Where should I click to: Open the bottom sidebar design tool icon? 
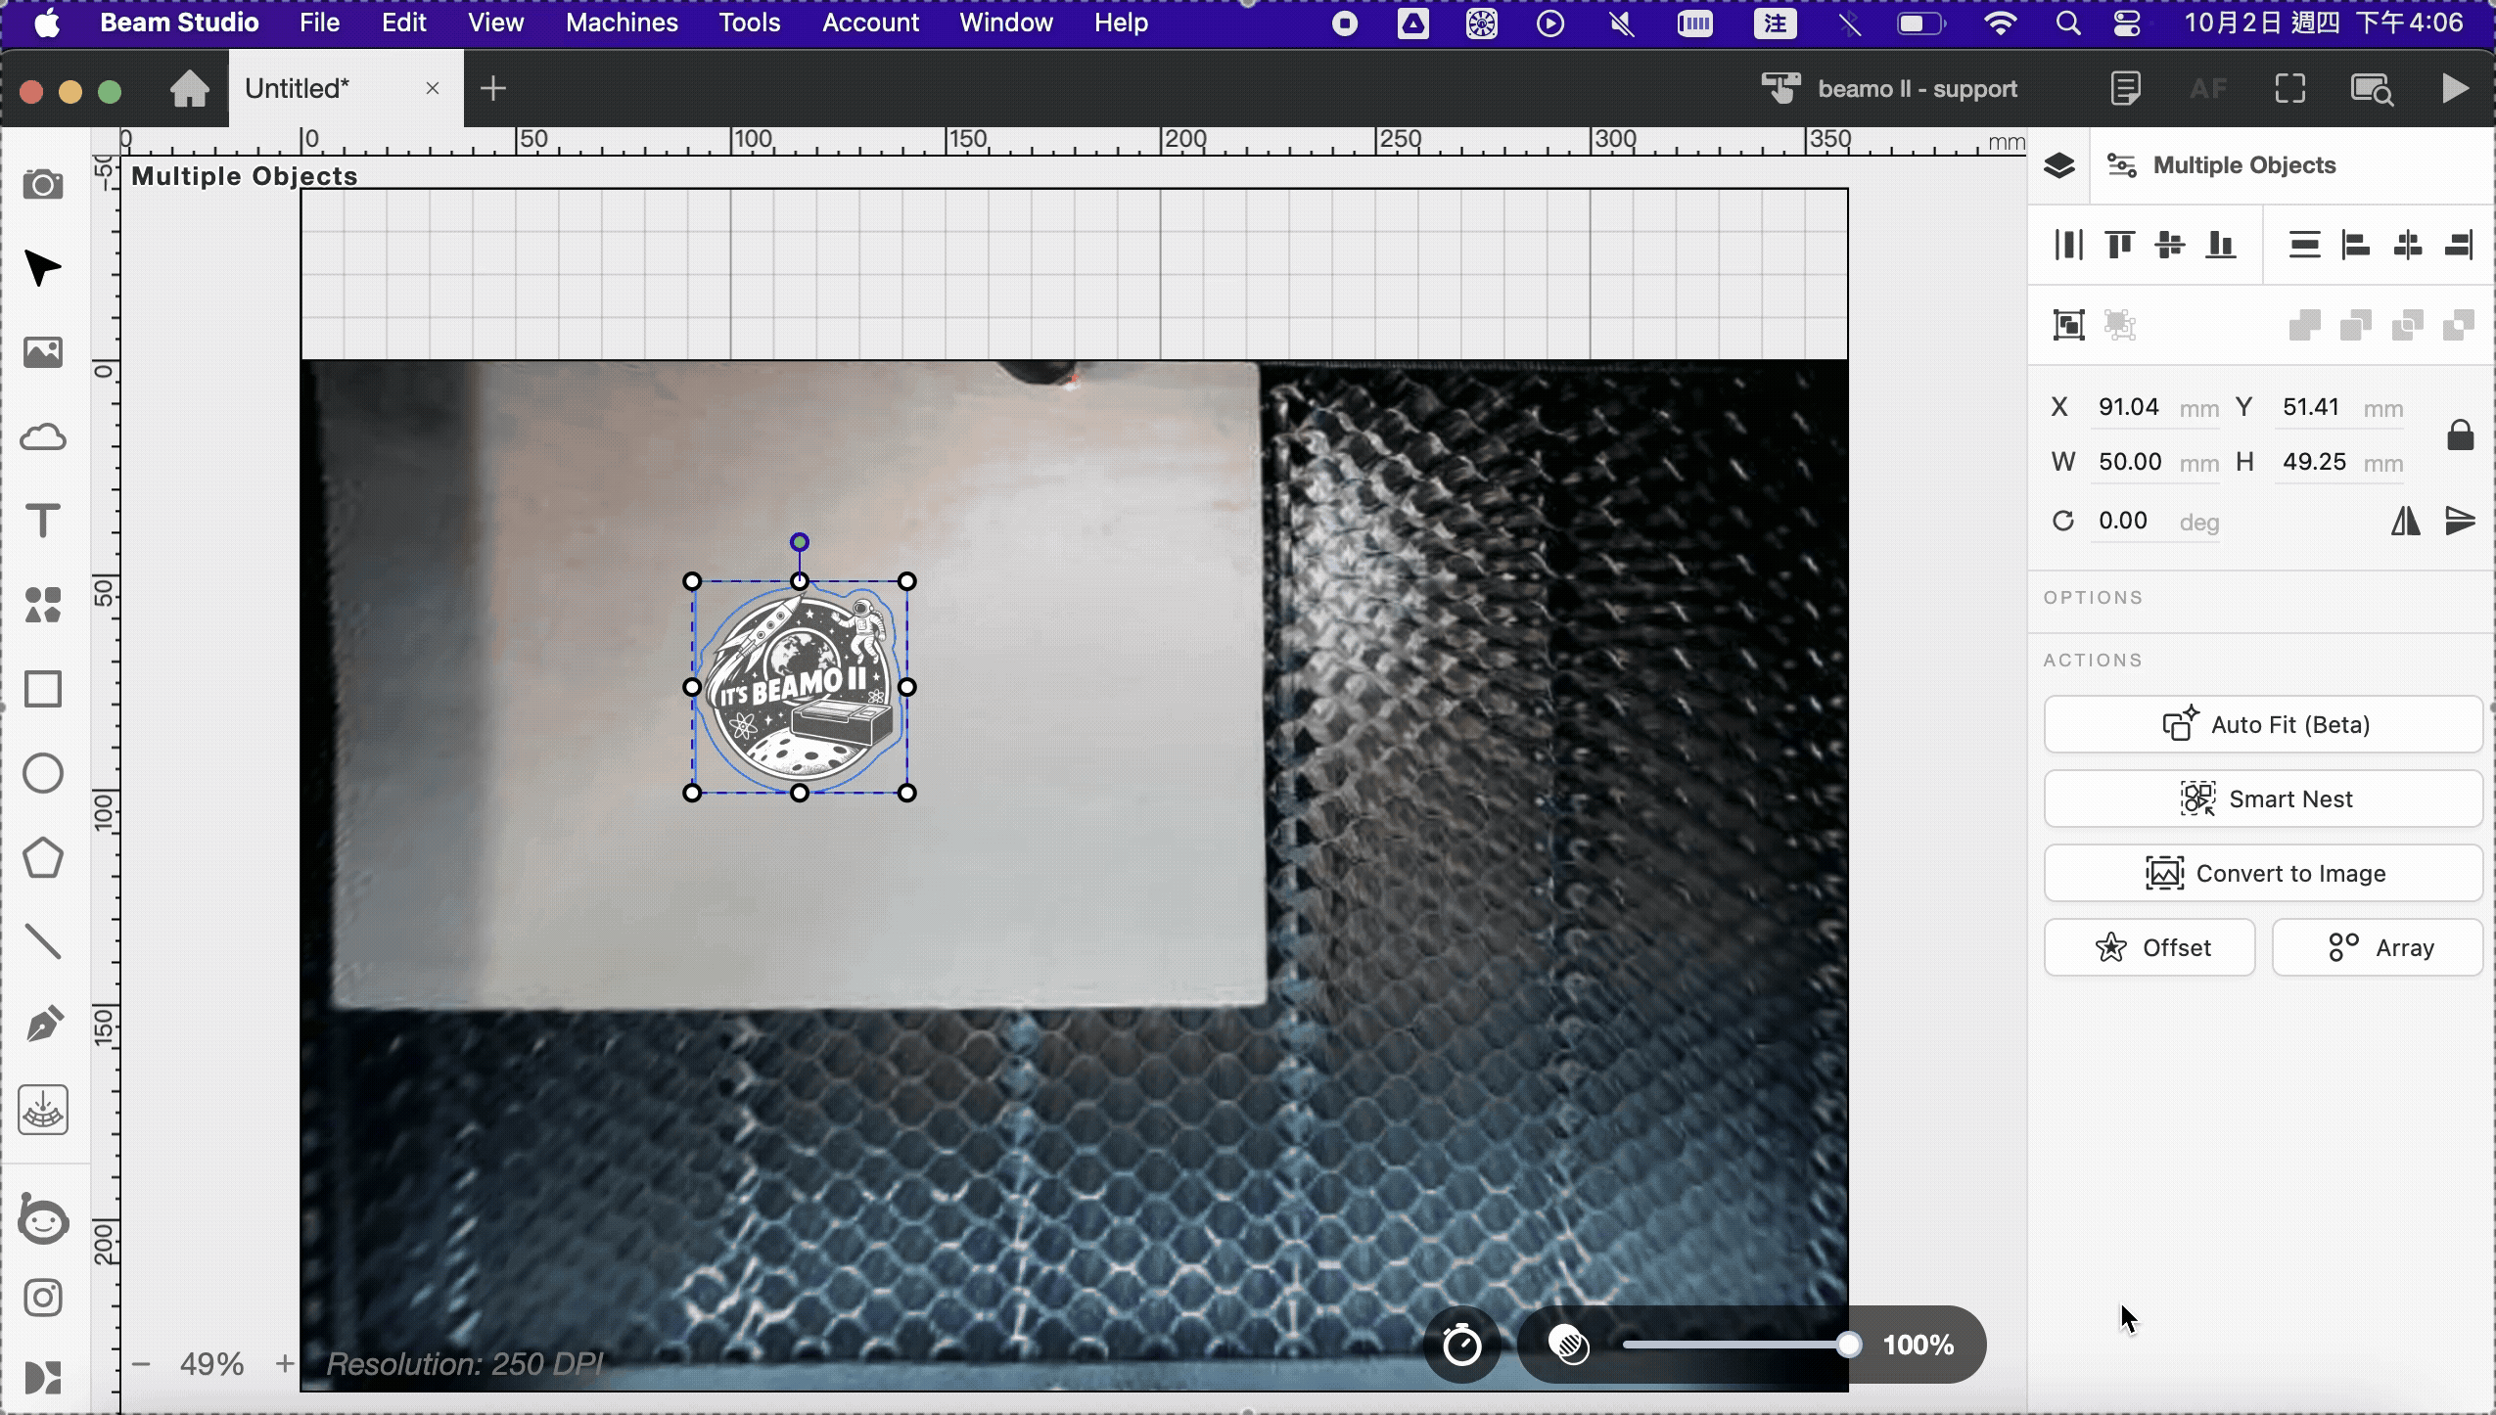point(43,1378)
